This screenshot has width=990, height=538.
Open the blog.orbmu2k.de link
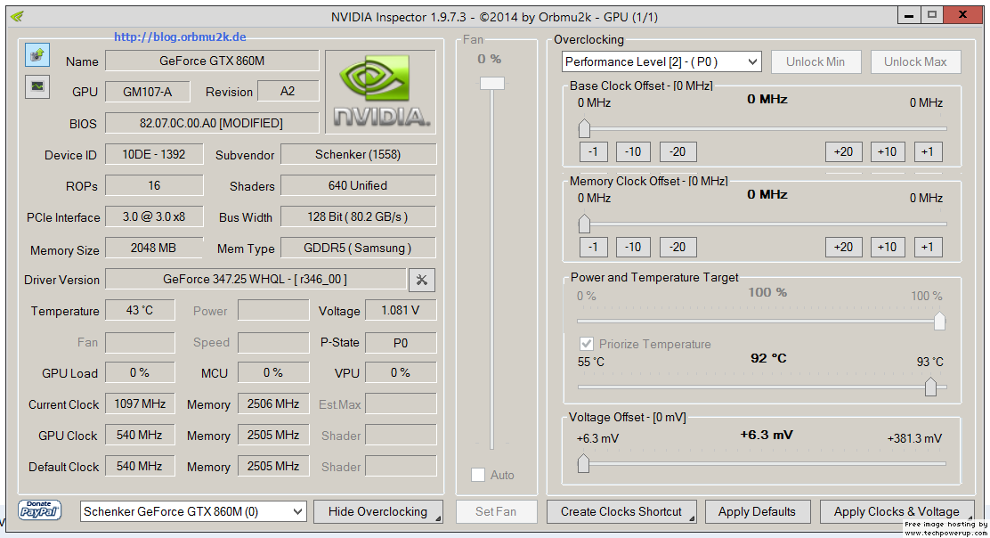[x=180, y=37]
